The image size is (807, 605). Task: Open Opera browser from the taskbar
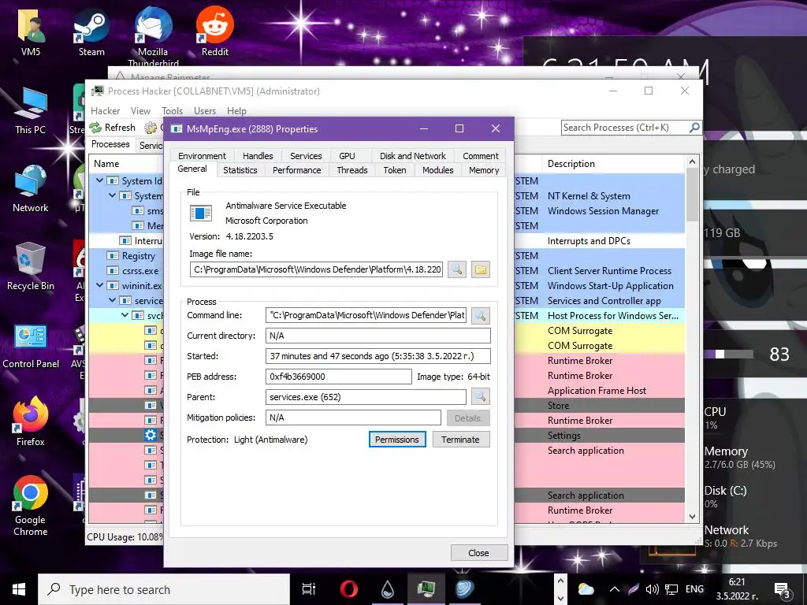point(349,589)
